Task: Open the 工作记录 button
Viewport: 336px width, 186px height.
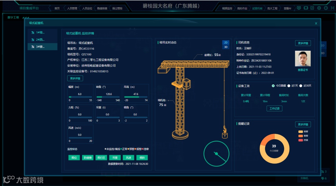Action: point(274,109)
